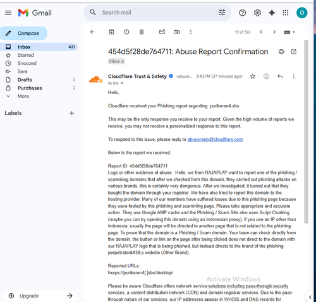This screenshot has height=302, width=316.
Task: Go to the older email
Action: (x=274, y=32)
